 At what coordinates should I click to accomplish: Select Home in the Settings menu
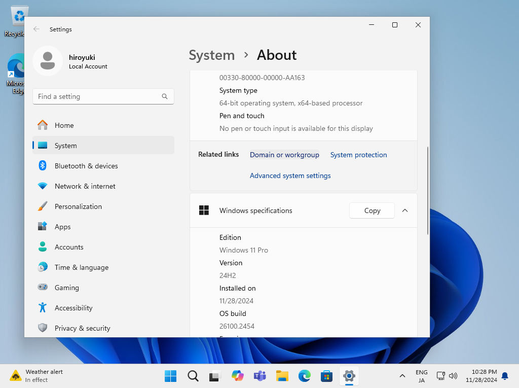103,125
